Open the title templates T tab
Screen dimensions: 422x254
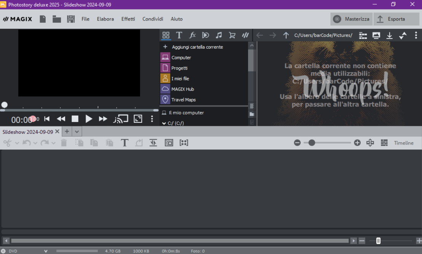pos(179,35)
